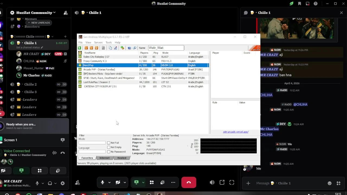Viewport: 347px width, 195px height.
Task: Switch to the Hosted tab
Action: tap(122, 158)
